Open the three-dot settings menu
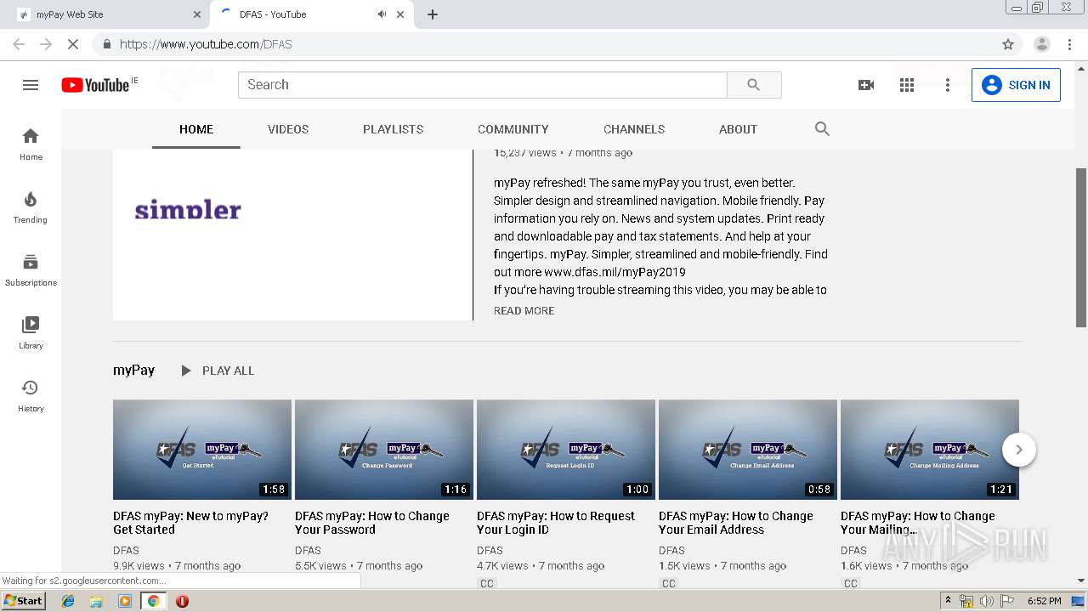 tap(948, 85)
